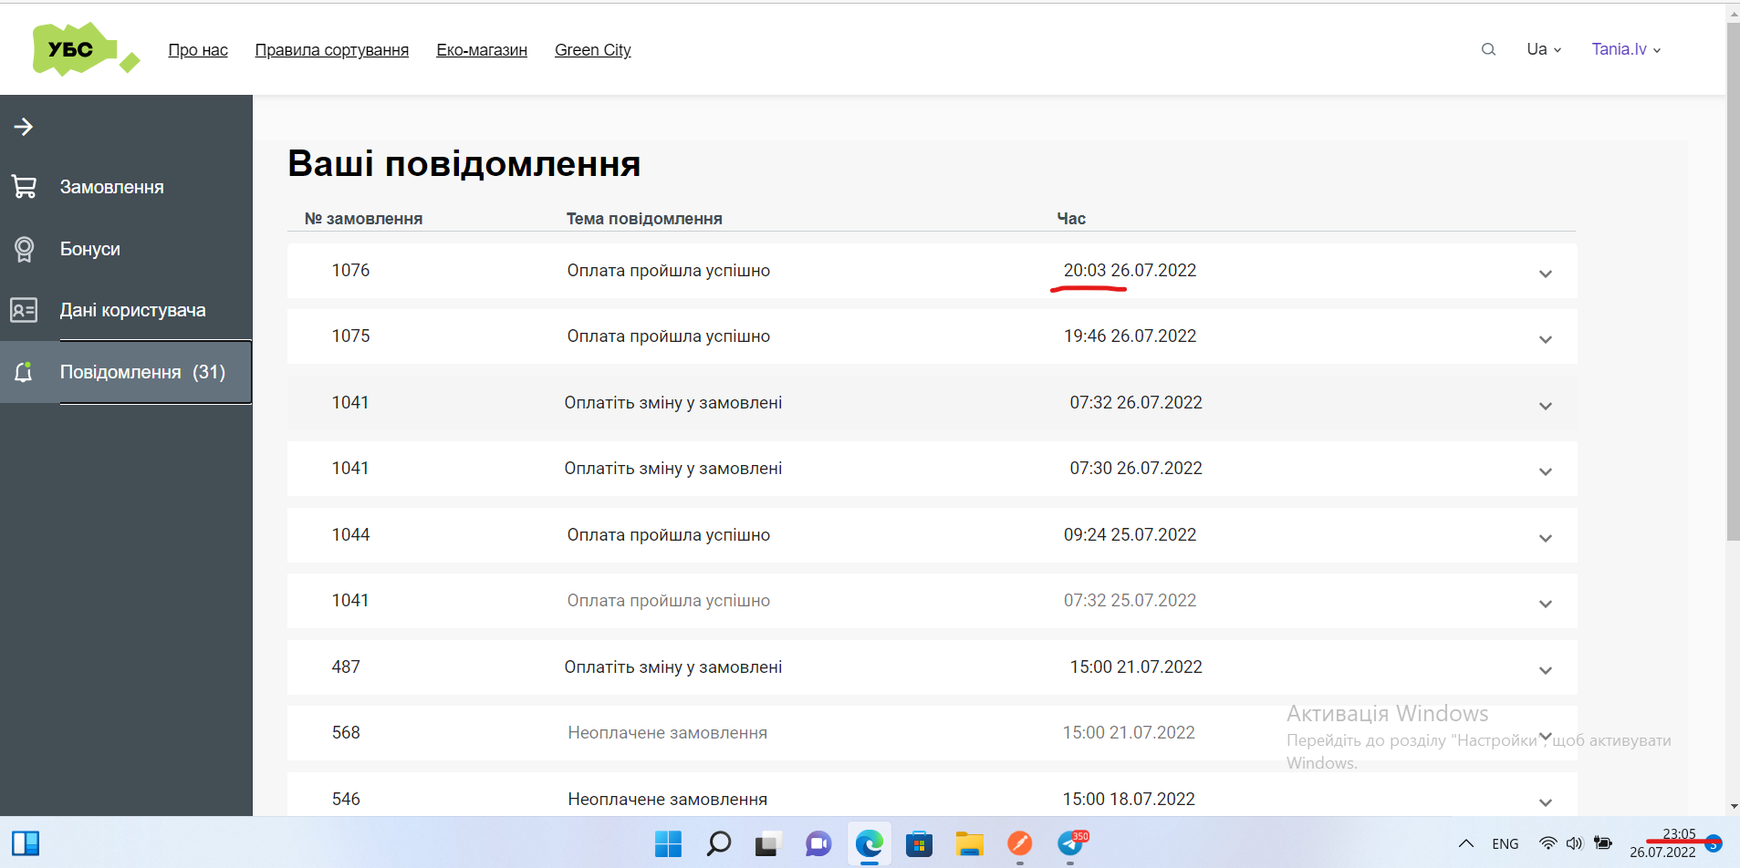Collapse the sidebar with the arrow icon
This screenshot has height=868, width=1740.
click(x=25, y=127)
